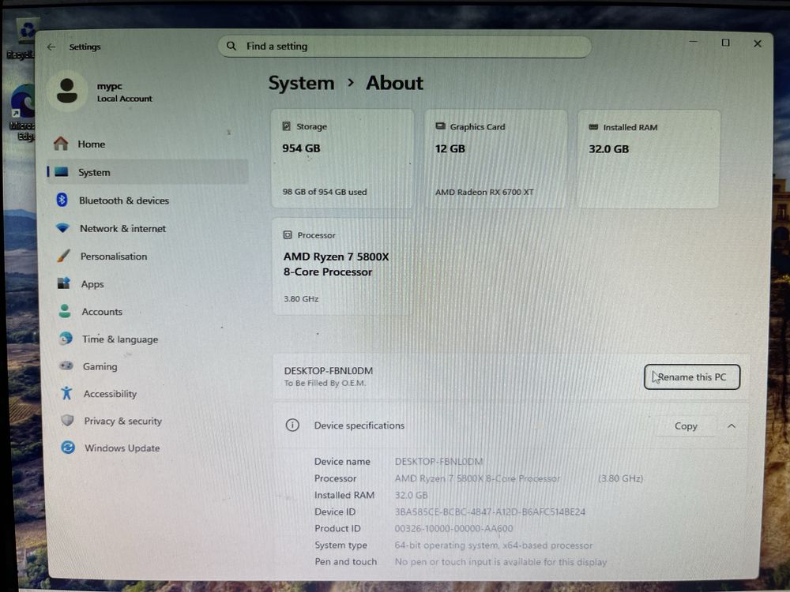Click the Find a setting search box
The width and height of the screenshot is (790, 592).
(404, 47)
